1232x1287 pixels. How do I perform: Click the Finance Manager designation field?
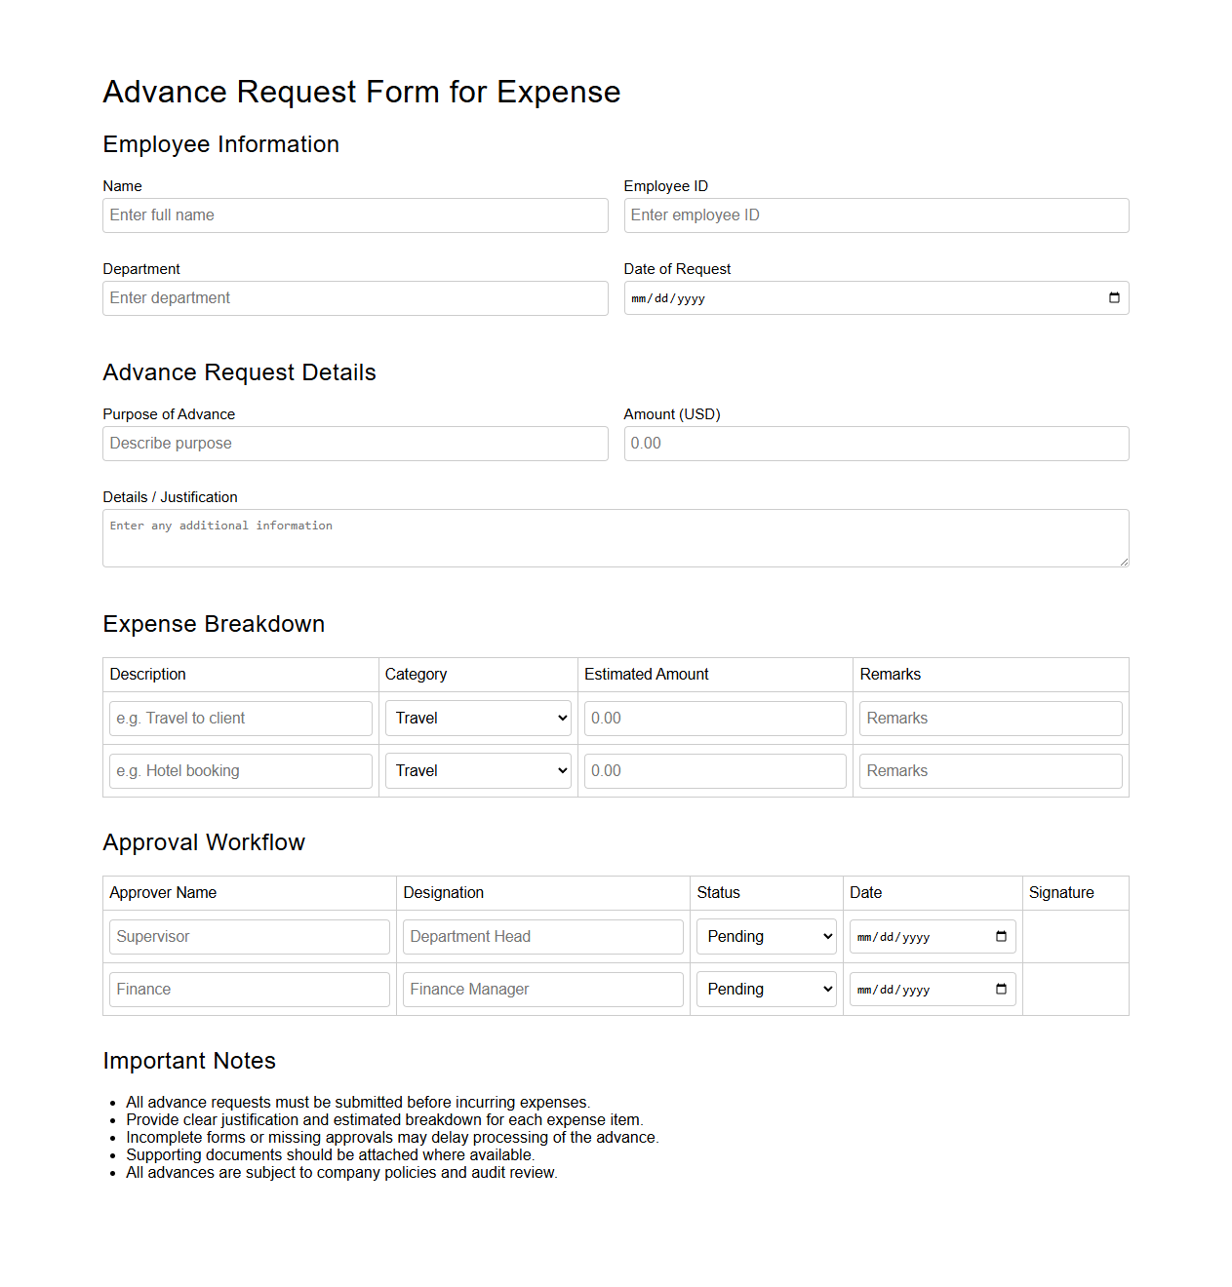click(x=542, y=990)
